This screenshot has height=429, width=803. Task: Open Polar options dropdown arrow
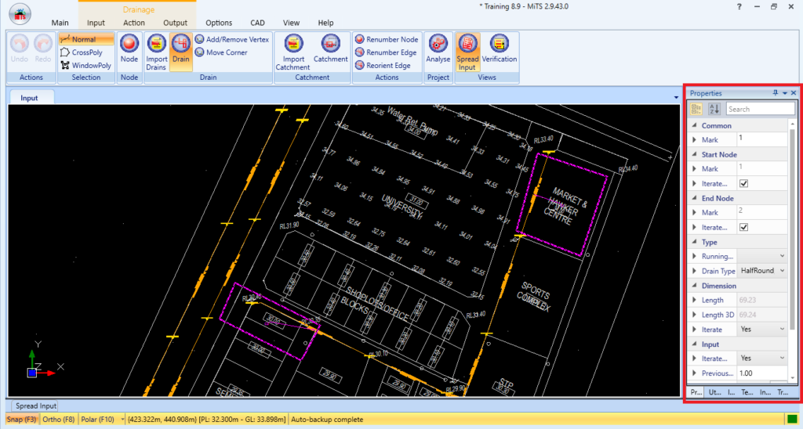point(122,420)
